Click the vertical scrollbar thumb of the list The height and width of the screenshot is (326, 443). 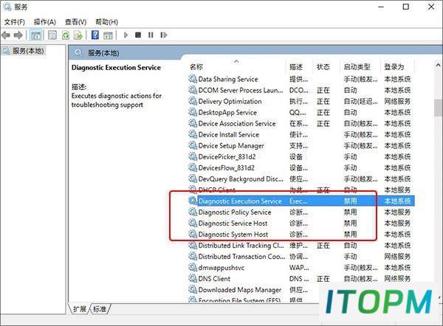438,108
